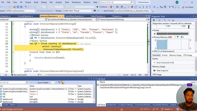Click the View magnifier for MS

(69, 94)
